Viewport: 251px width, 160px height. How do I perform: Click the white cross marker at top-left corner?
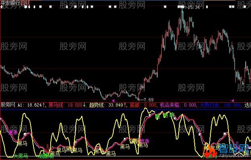(2, 7)
